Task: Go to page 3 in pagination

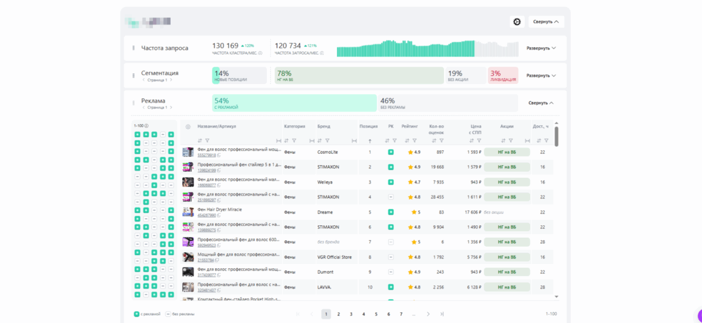Action: 351,314
